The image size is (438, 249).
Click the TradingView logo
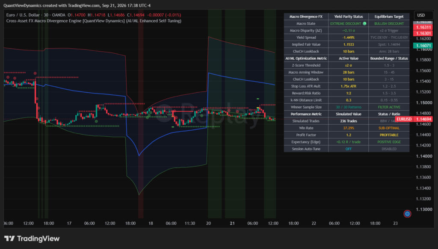pyautogui.click(x=32, y=239)
